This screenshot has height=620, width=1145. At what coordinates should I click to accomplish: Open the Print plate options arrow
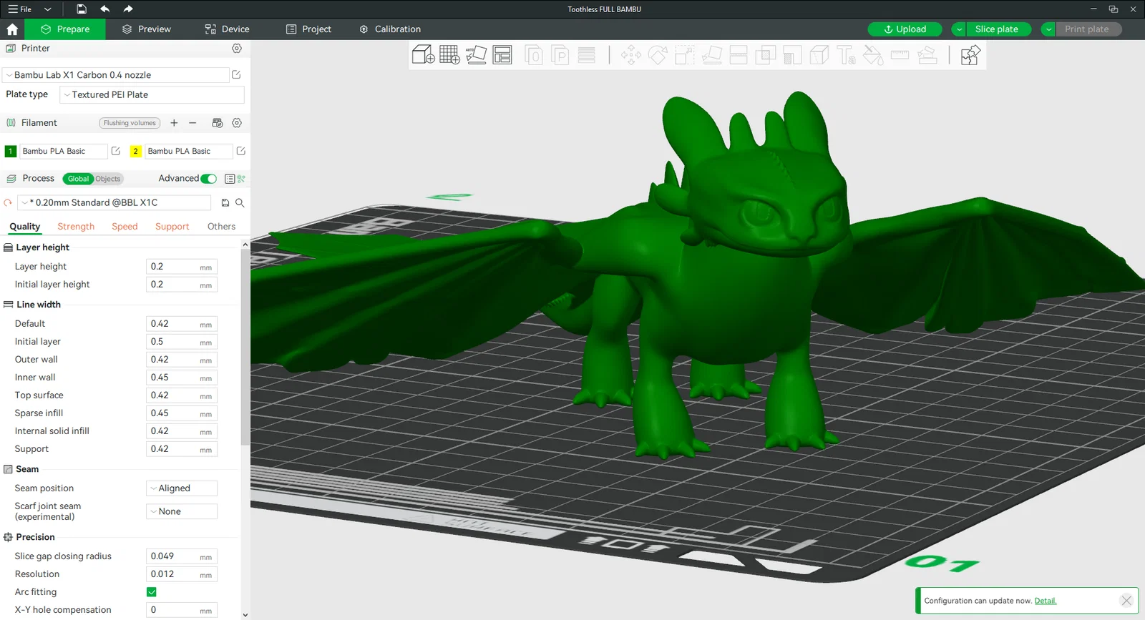click(x=1048, y=29)
